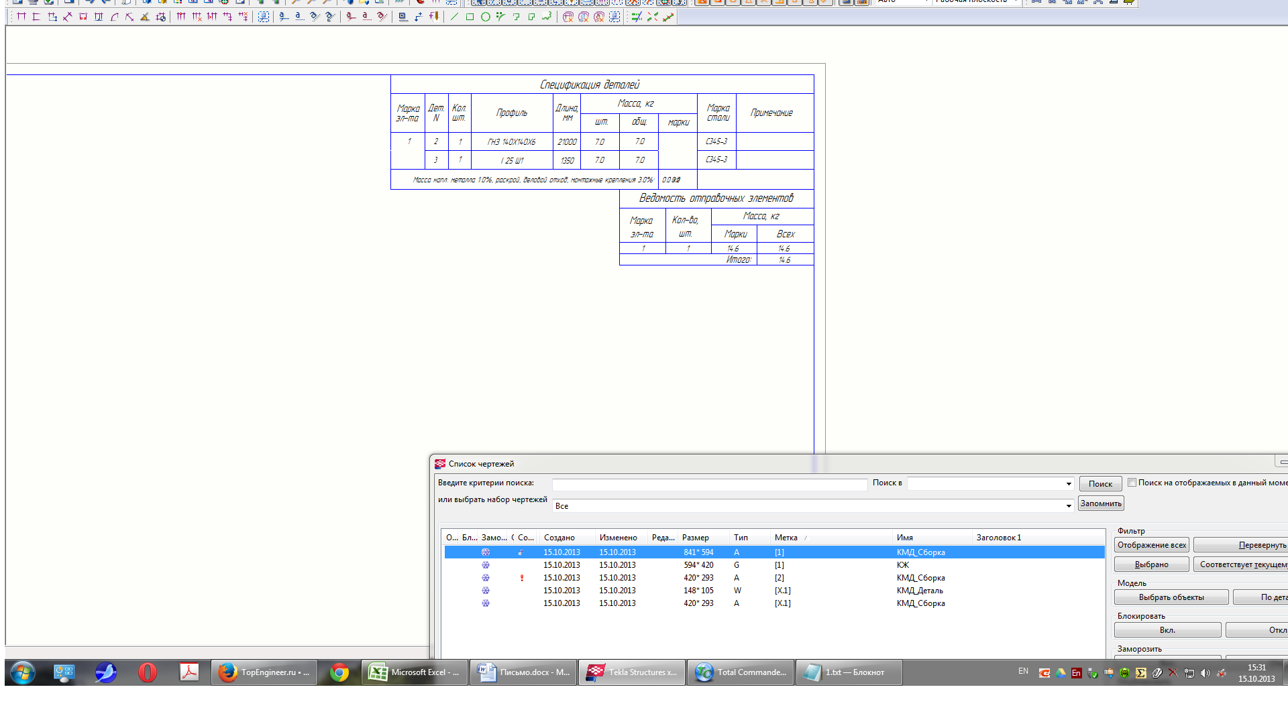Select the draw circle tool
1288x724 pixels.
(486, 17)
